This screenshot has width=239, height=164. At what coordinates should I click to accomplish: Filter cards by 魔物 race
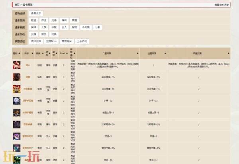[x=74, y=27]
